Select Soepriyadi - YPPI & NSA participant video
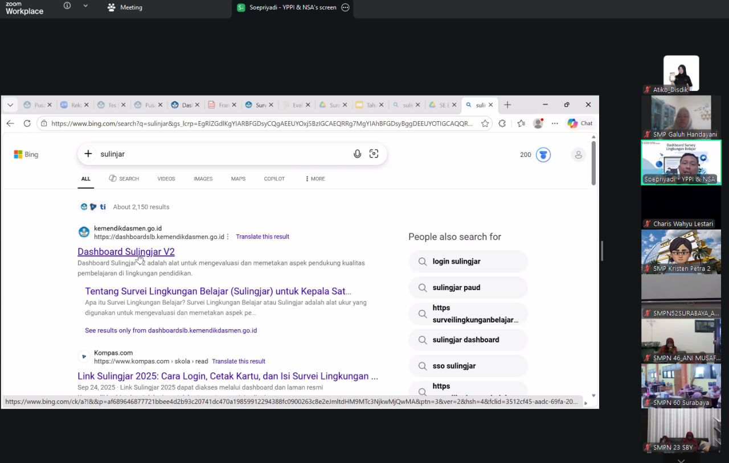The width and height of the screenshot is (729, 463). point(681,162)
